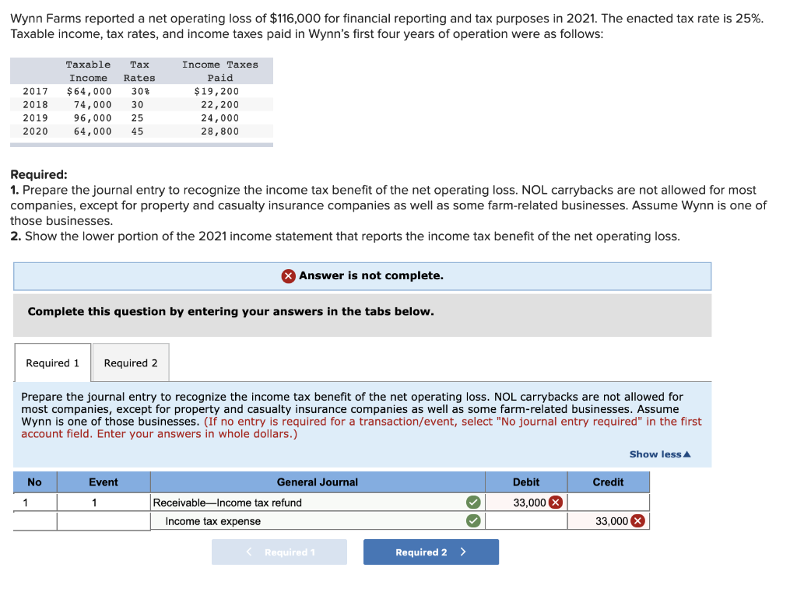Viewport: 797px width, 606px height.
Task: Click the Debit column header
Action: click(526, 482)
